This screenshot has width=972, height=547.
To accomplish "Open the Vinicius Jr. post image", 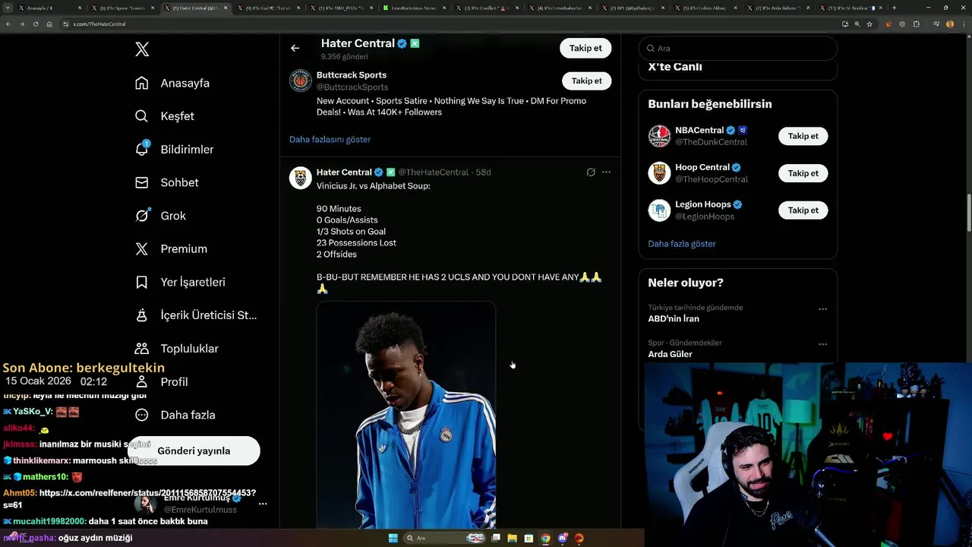I will (x=406, y=415).
